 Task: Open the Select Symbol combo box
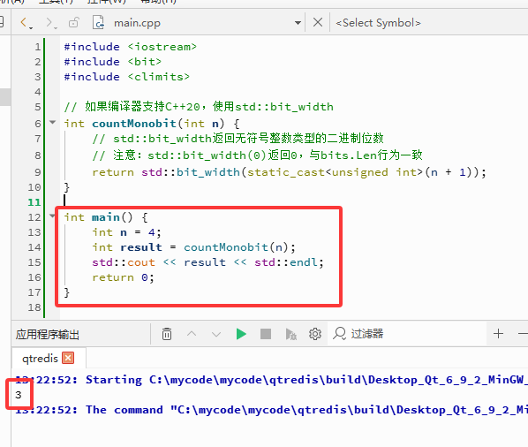click(378, 23)
